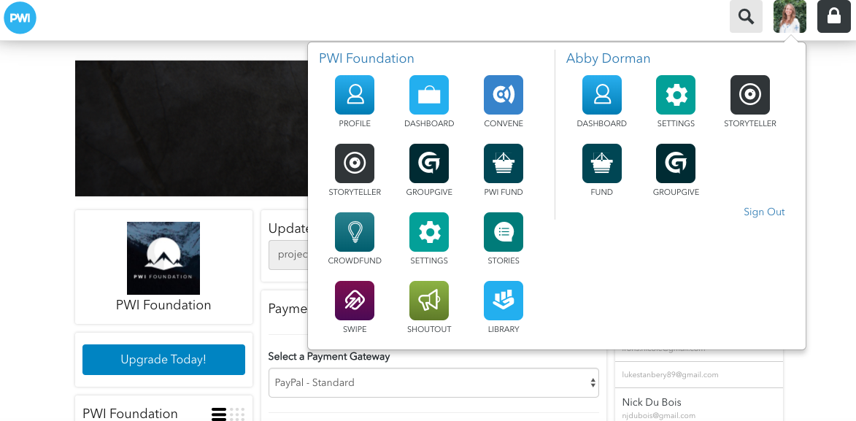The width and height of the screenshot is (856, 421).
Task: Click Sign Out link
Action: [x=764, y=212]
